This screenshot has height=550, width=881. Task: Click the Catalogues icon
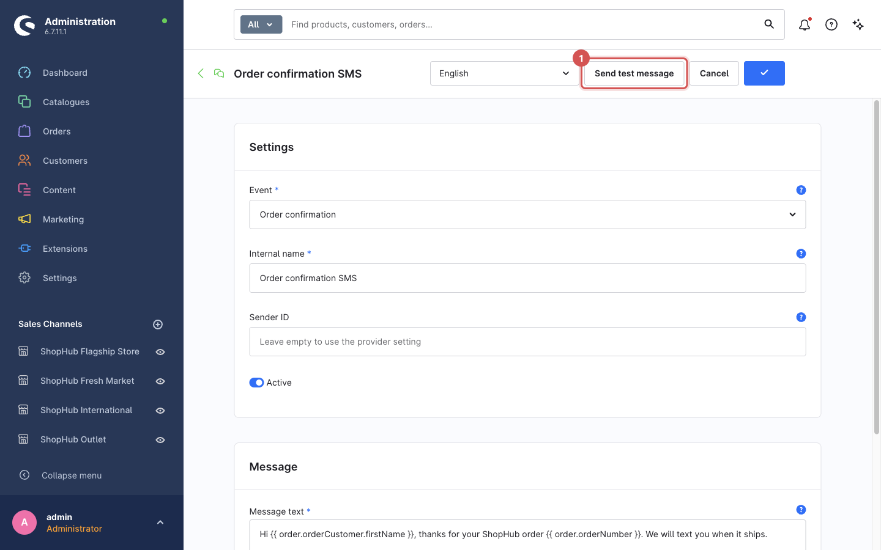click(24, 102)
